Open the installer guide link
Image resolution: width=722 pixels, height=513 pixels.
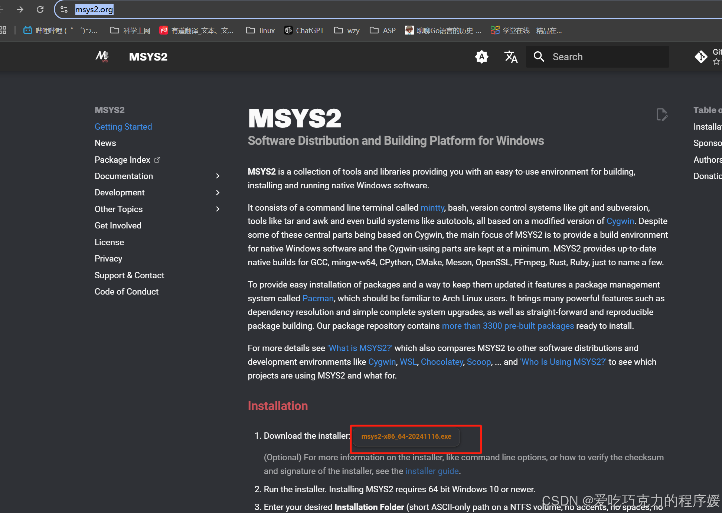[432, 471]
